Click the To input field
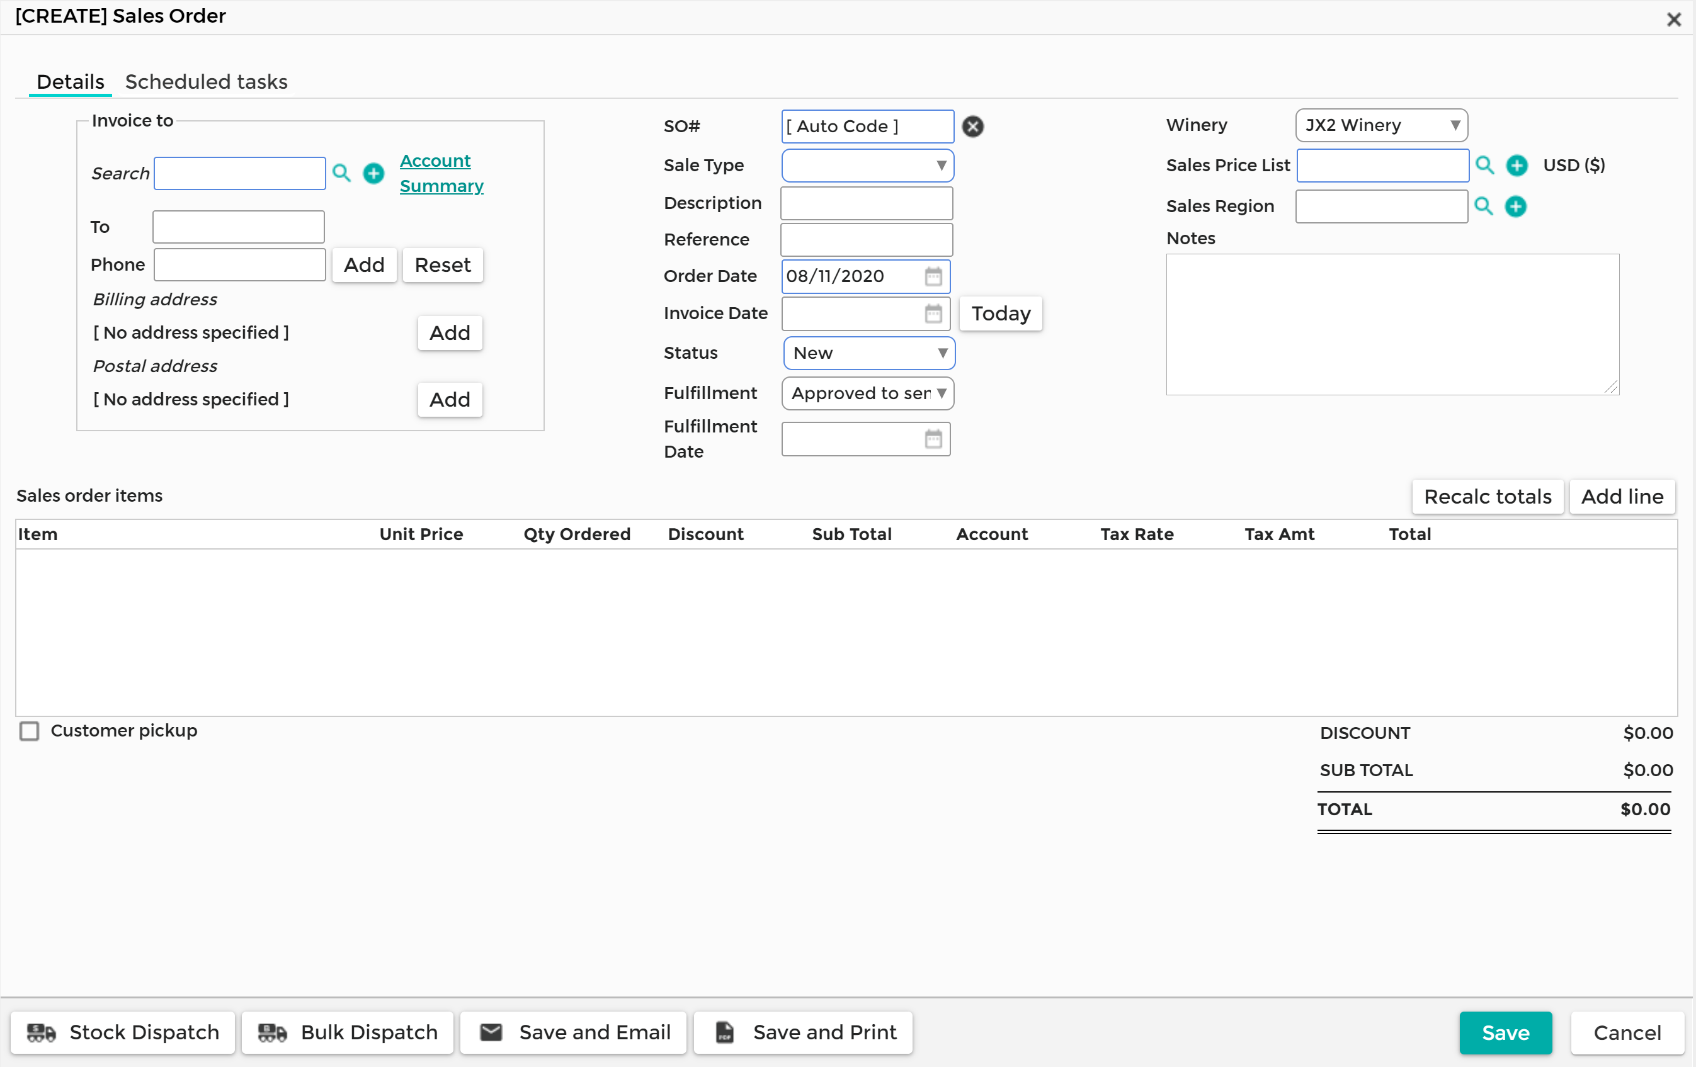 coord(238,227)
